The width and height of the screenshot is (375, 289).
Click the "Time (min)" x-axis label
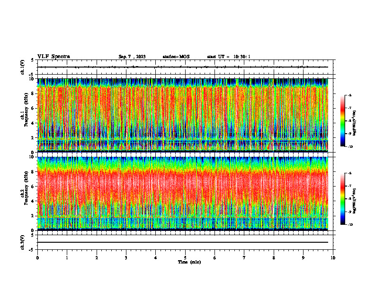coord(189,262)
